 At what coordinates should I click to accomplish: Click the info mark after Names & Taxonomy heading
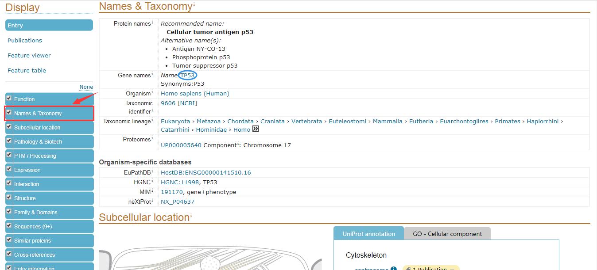click(x=194, y=4)
